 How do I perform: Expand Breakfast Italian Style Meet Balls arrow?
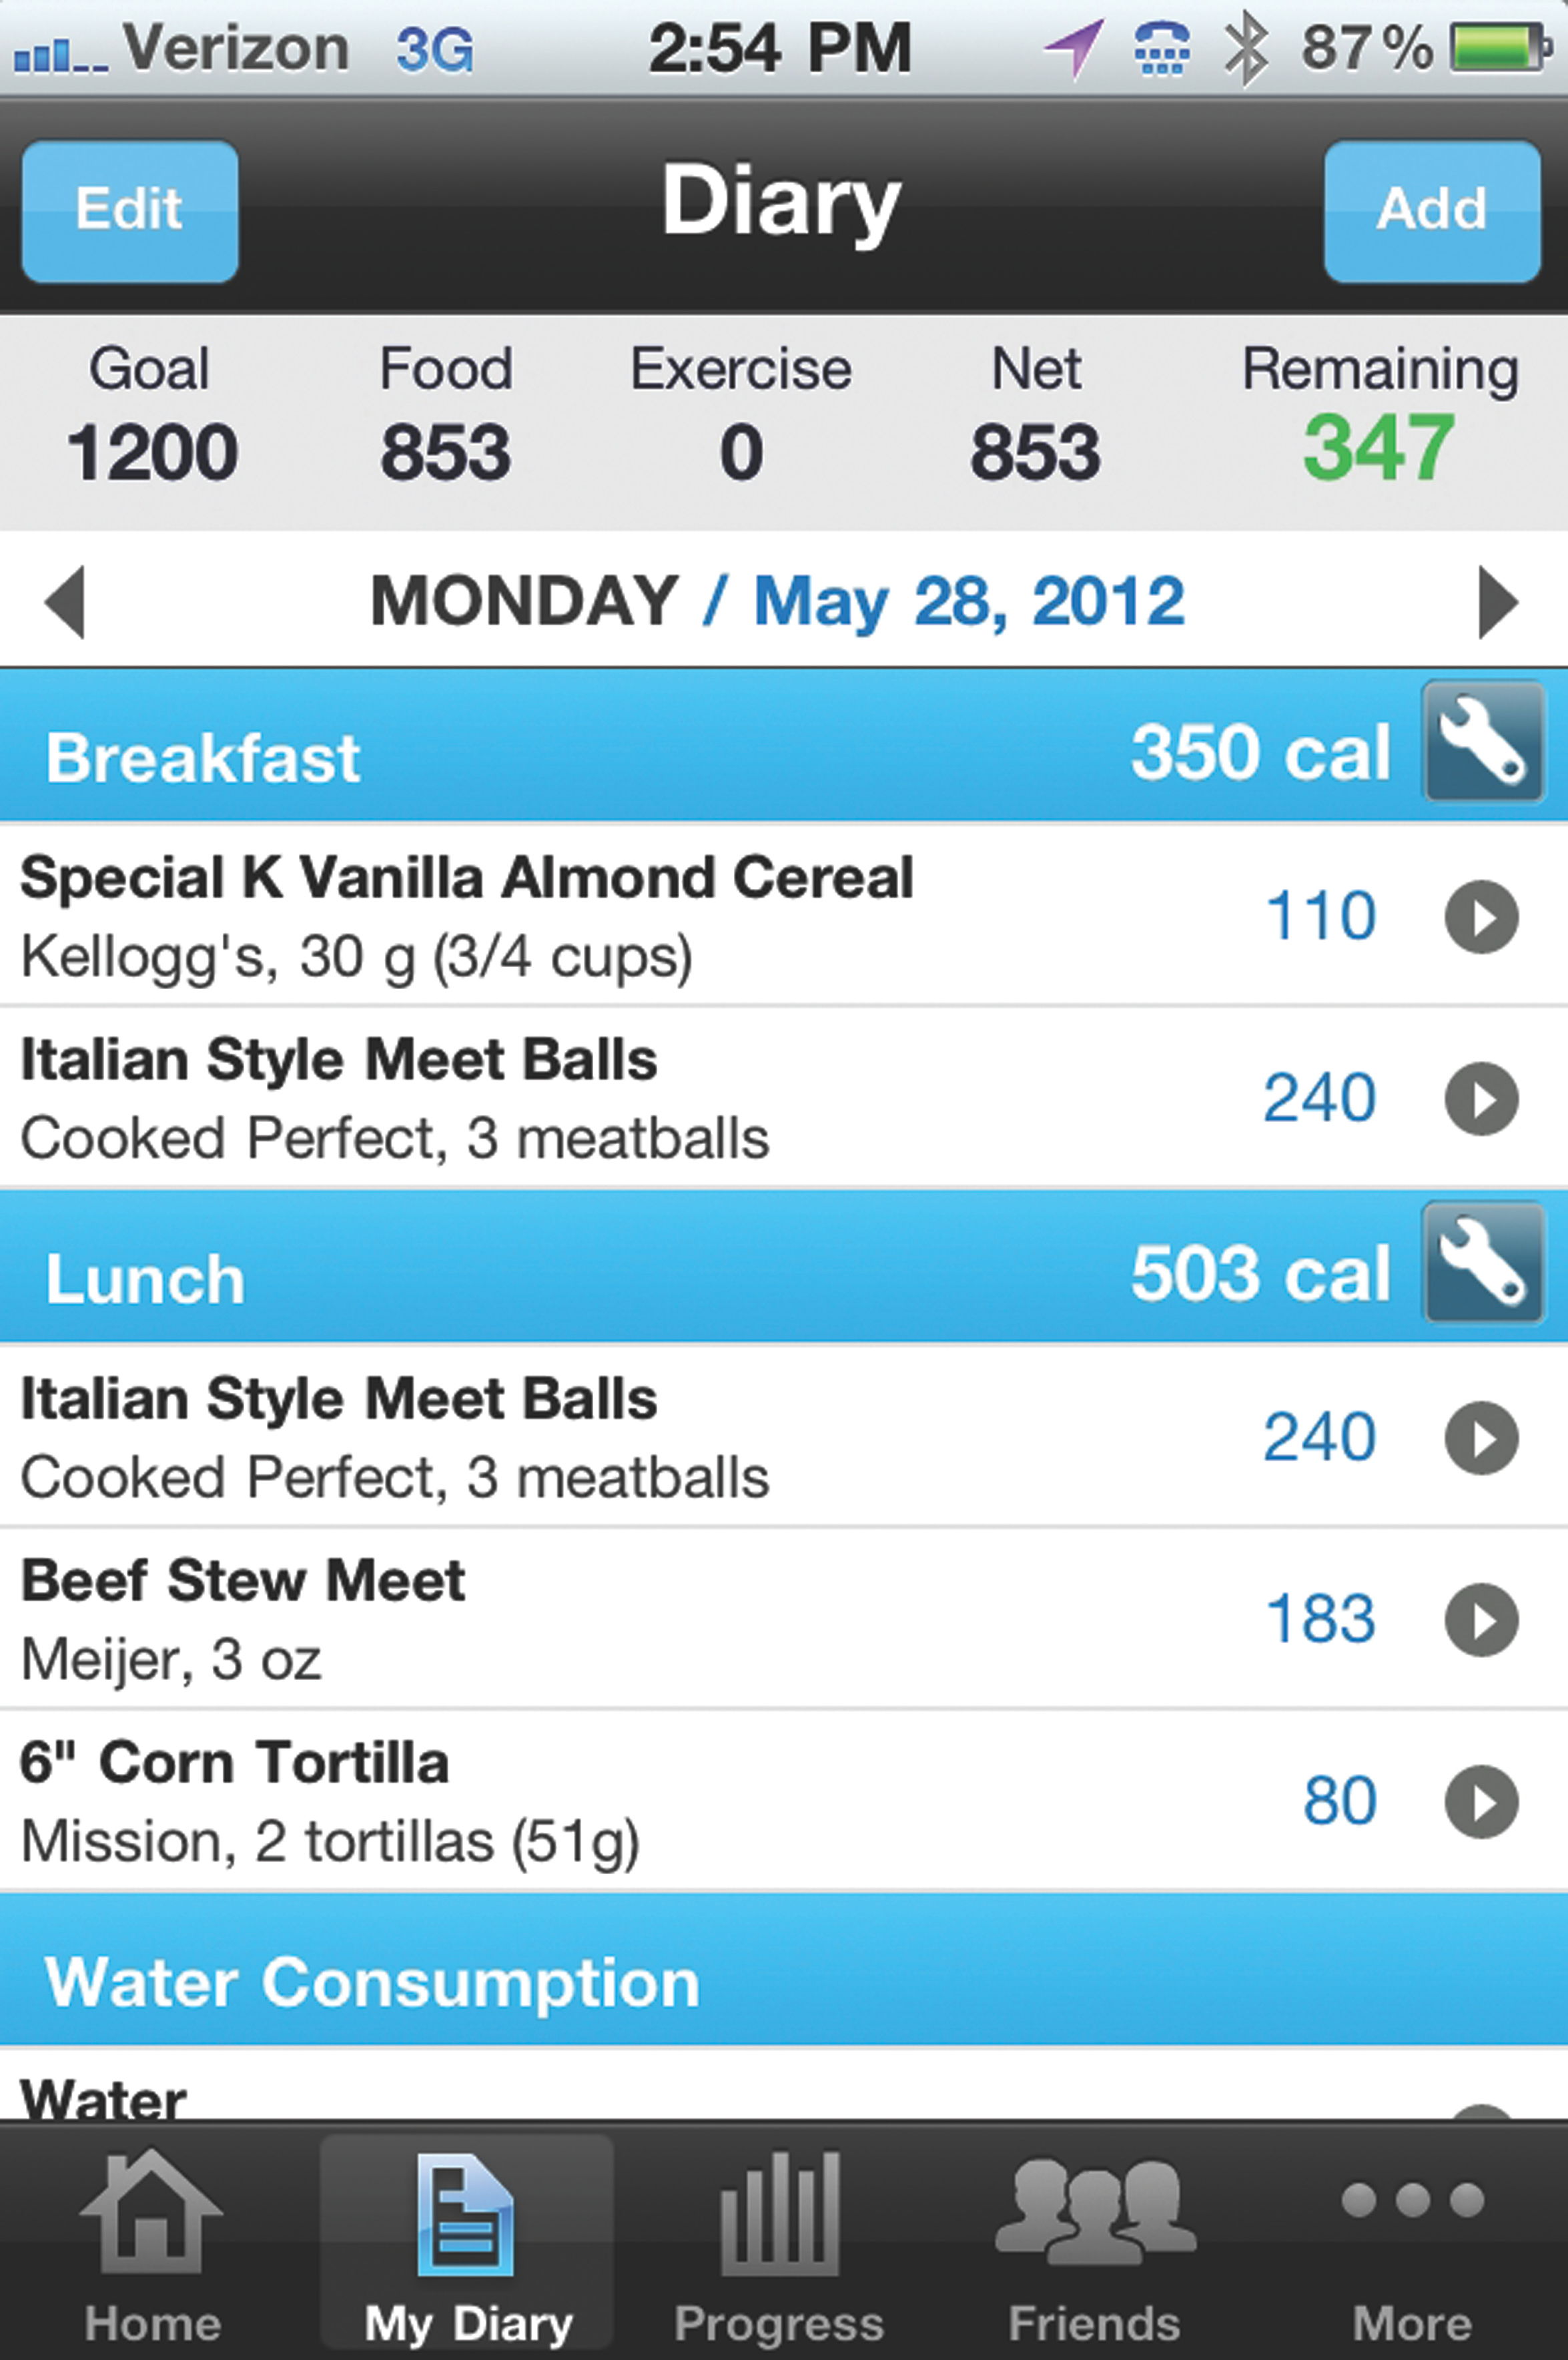1481,1098
